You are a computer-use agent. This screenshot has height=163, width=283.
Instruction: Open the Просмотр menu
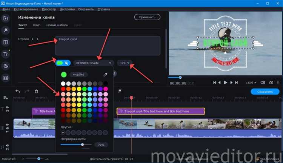point(49,9)
